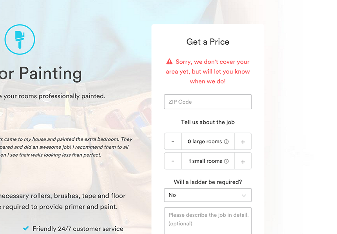Decrease the large rooms count

(x=173, y=142)
